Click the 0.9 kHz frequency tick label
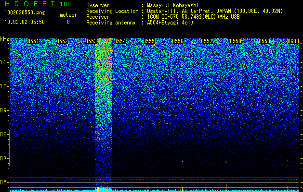Screen dimensions: 303x192 (4, 110)
